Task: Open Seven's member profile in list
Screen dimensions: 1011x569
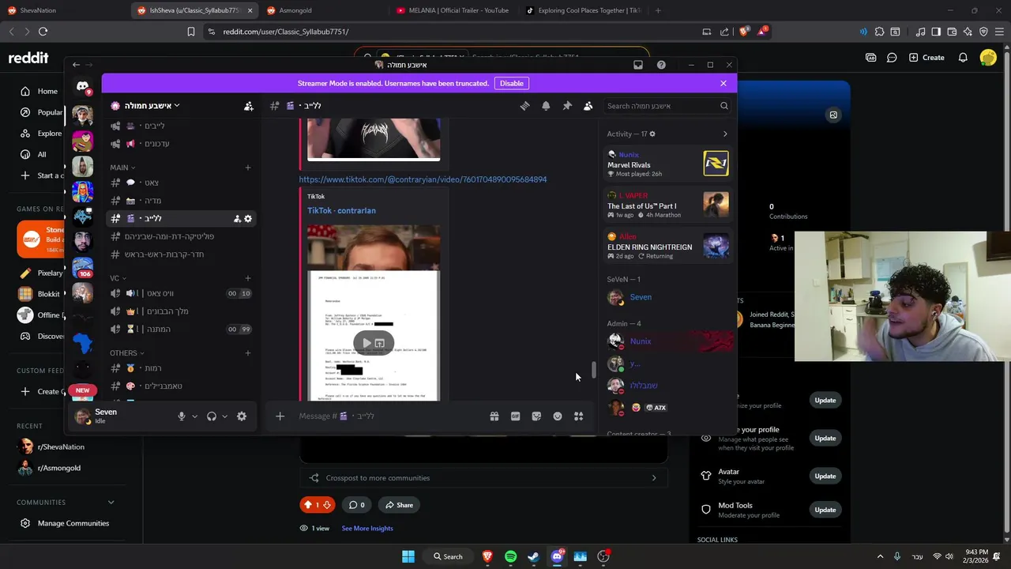Action: (x=667, y=297)
